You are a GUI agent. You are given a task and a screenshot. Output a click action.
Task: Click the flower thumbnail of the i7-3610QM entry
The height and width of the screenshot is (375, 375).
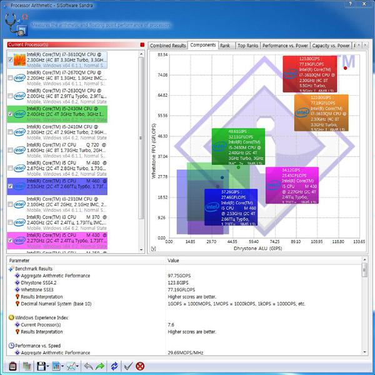point(19,60)
